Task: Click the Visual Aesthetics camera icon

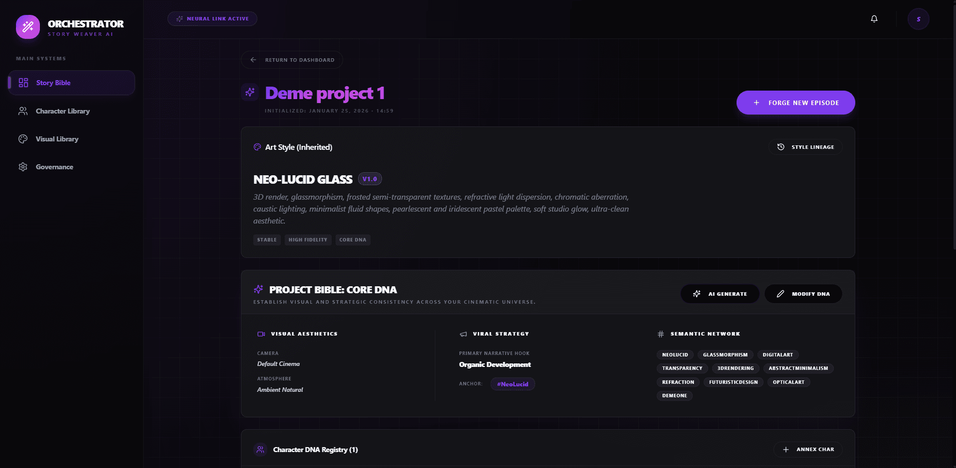Action: (x=261, y=334)
